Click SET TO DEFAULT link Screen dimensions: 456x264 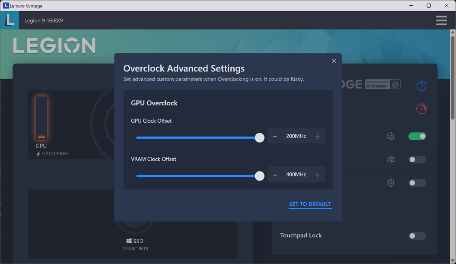click(310, 204)
